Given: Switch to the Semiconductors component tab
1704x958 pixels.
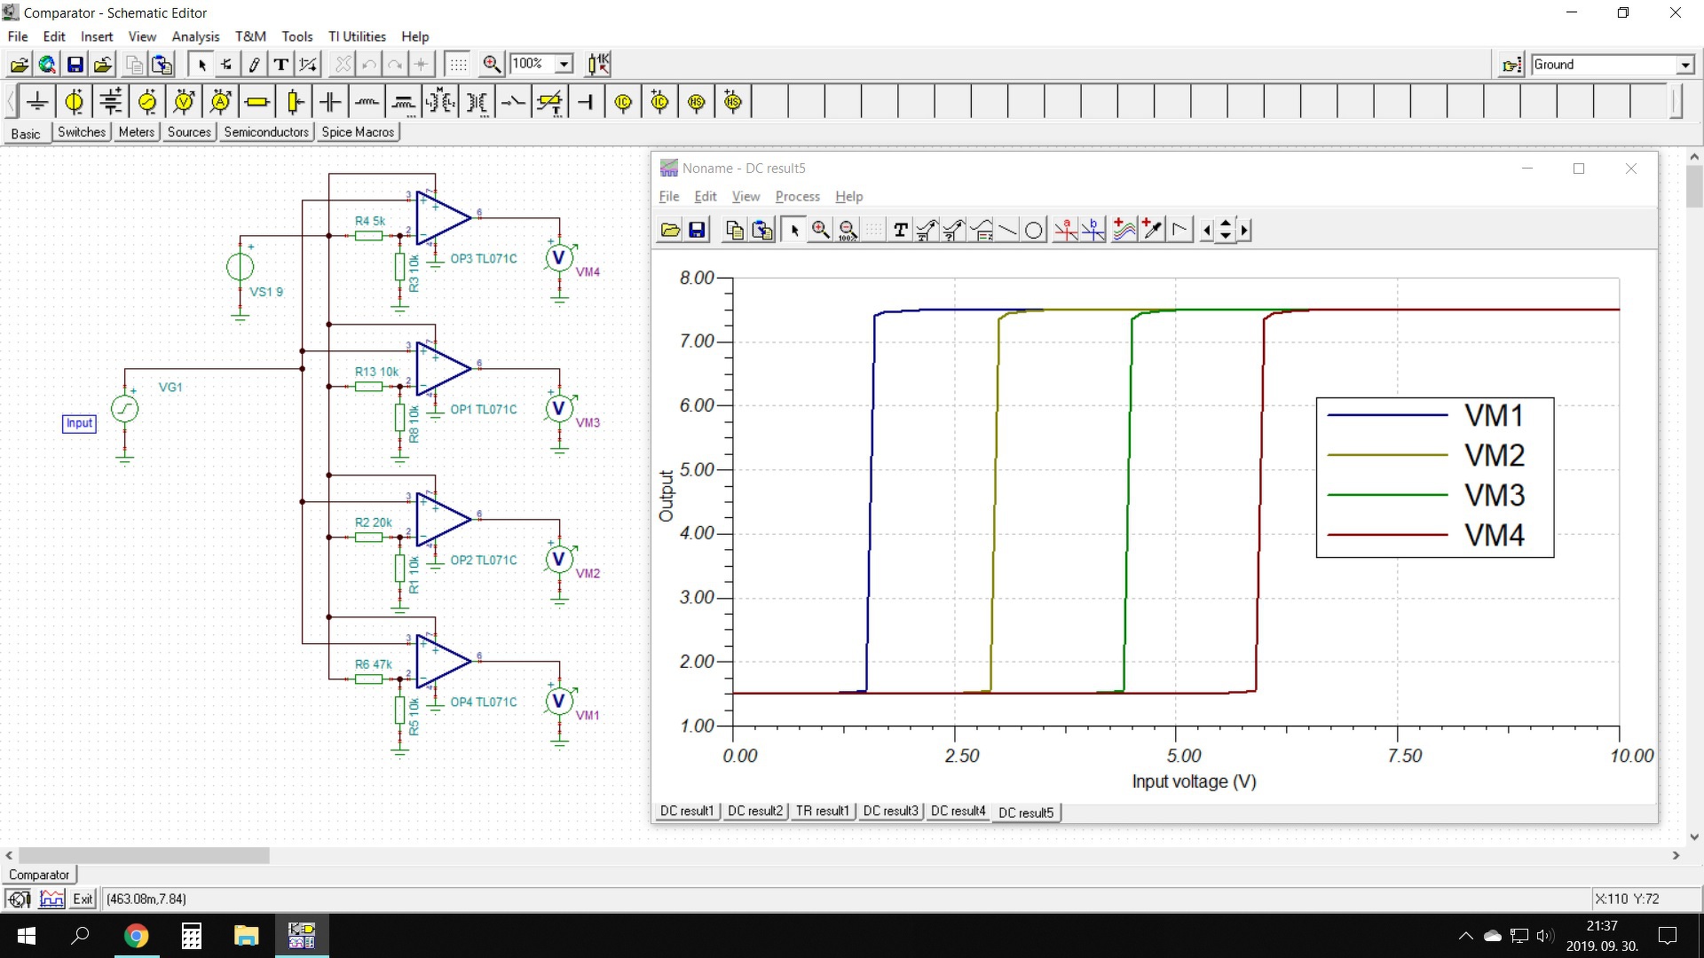Looking at the screenshot, I should pos(265,132).
